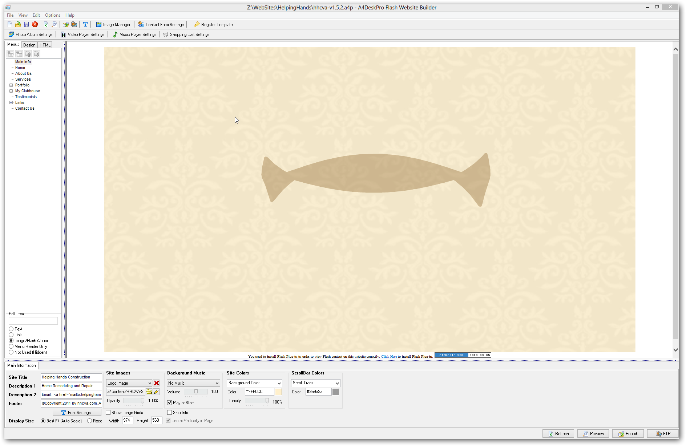Uncheck Play at Start
The image size is (686, 446).
170,403
